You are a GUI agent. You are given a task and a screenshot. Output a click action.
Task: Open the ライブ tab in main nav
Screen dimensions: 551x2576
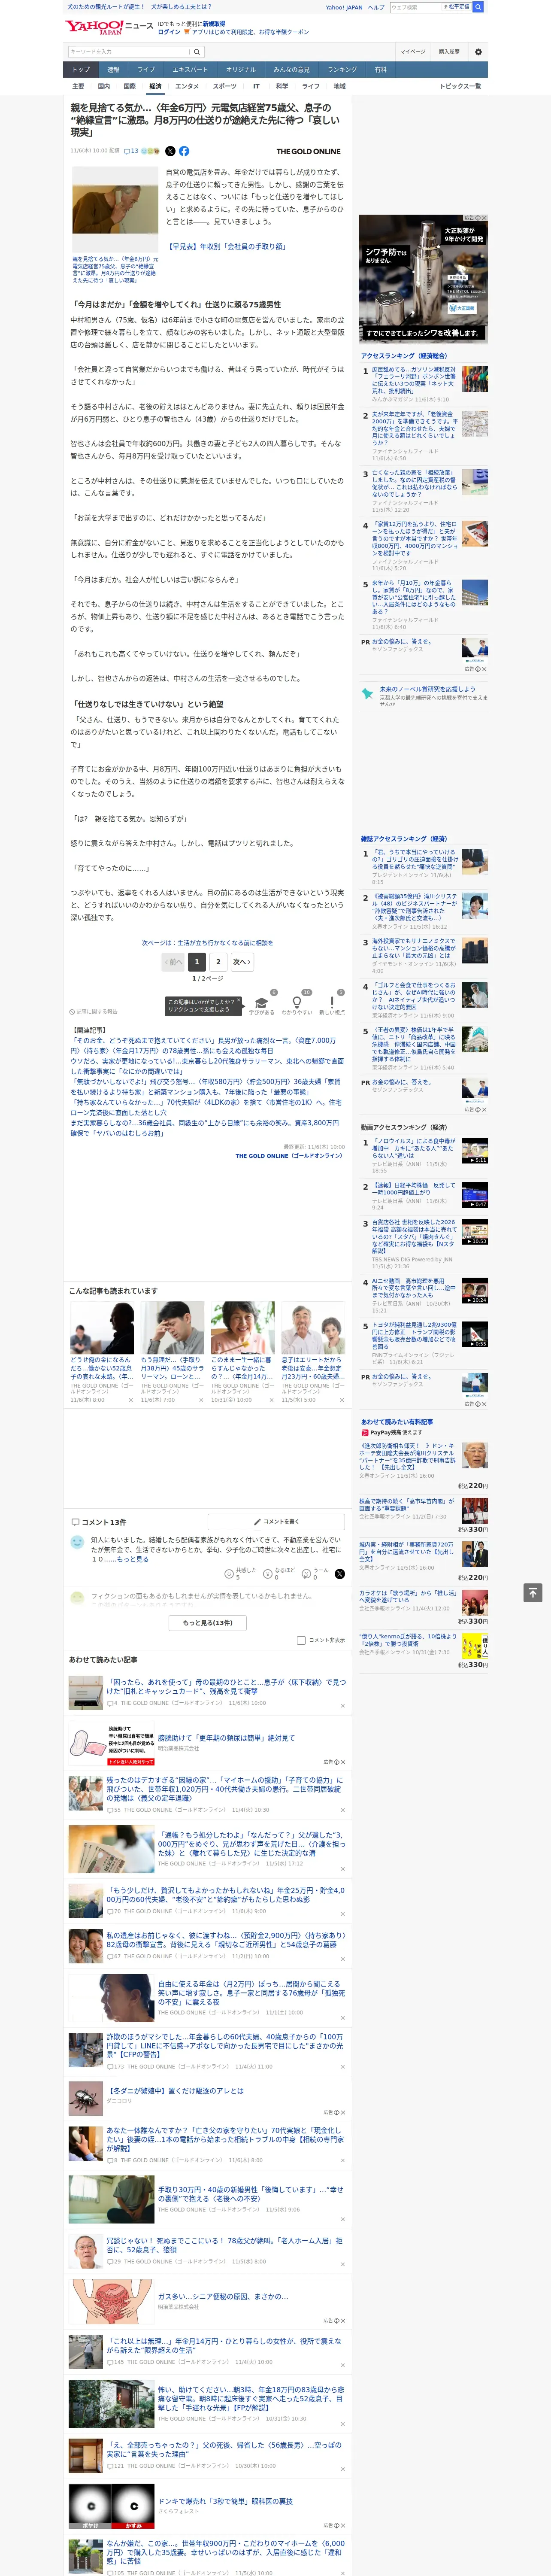pyautogui.click(x=146, y=69)
